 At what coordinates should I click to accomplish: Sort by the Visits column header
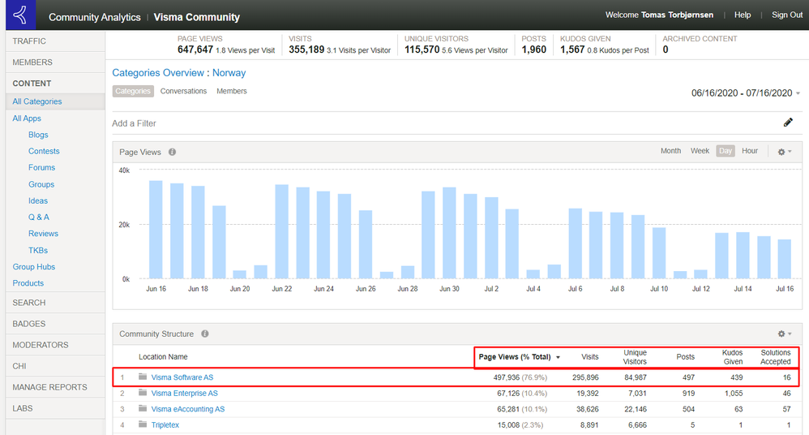pos(589,357)
